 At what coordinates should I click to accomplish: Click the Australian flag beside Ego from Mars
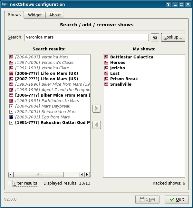click(11, 117)
